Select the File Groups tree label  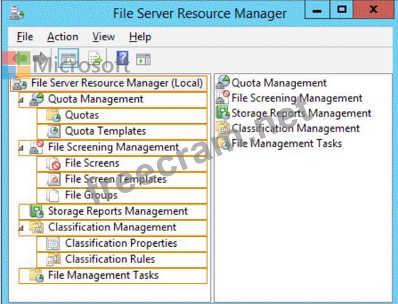click(92, 195)
